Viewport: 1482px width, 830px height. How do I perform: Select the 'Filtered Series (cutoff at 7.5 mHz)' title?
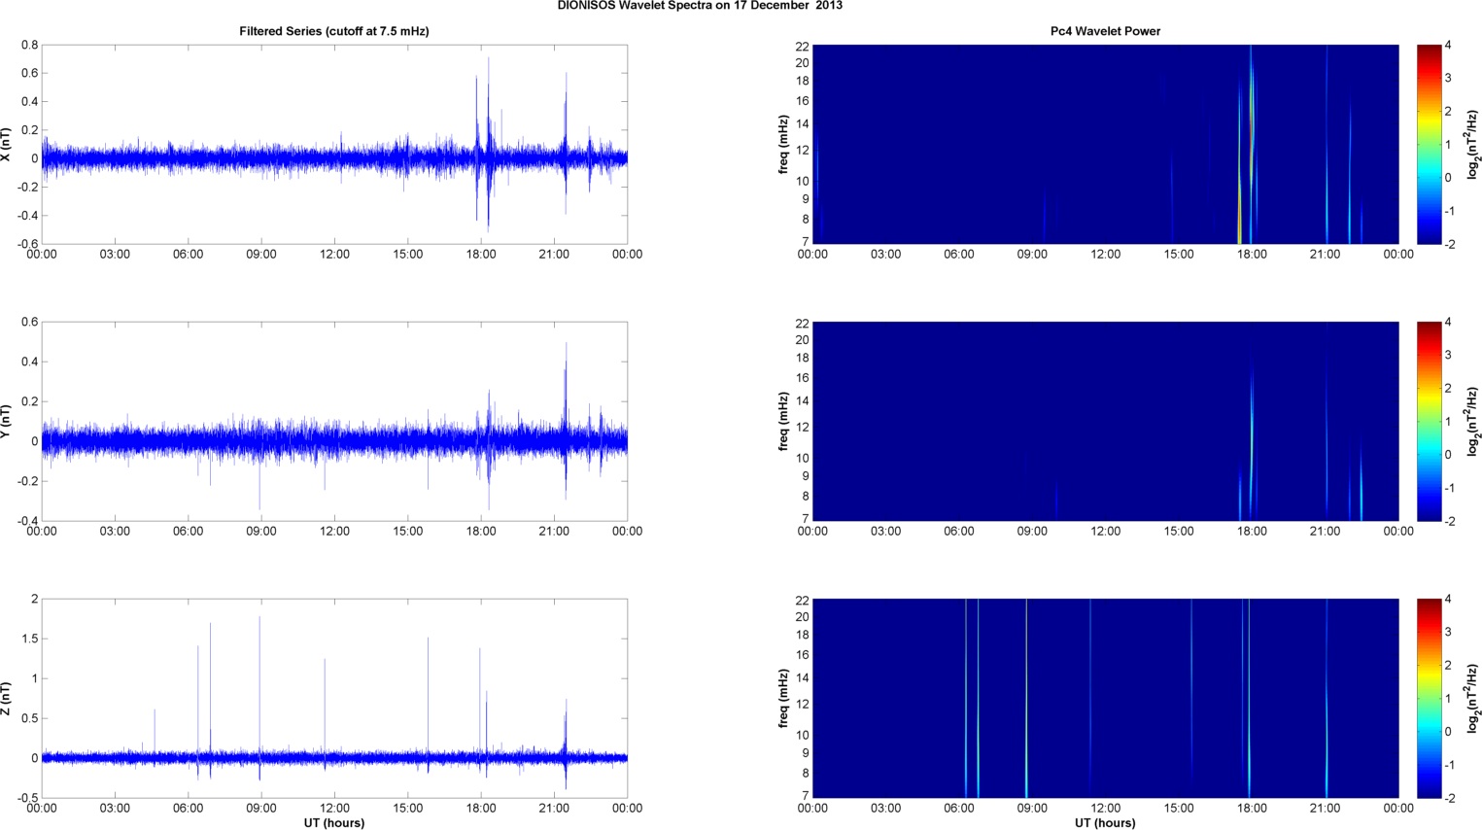333,31
